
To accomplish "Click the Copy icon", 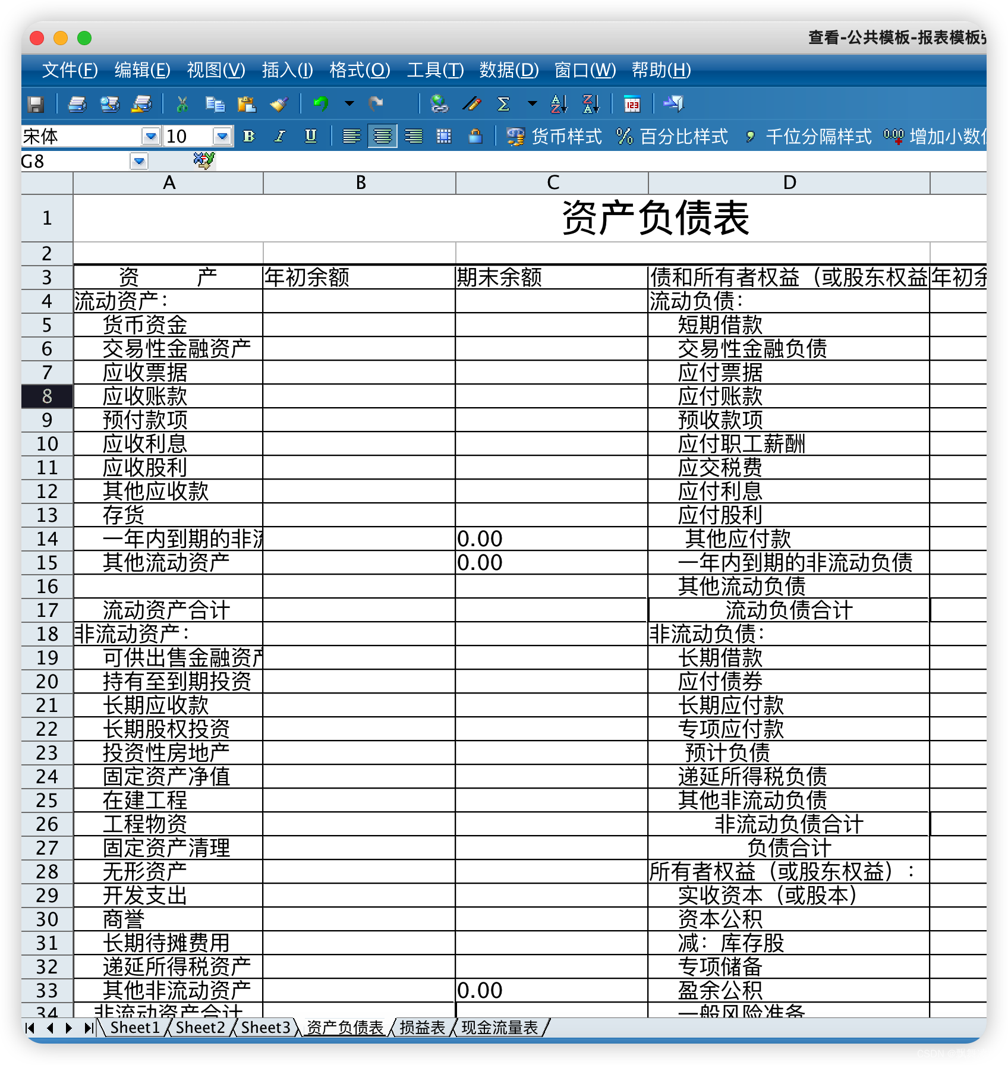I will 215,105.
